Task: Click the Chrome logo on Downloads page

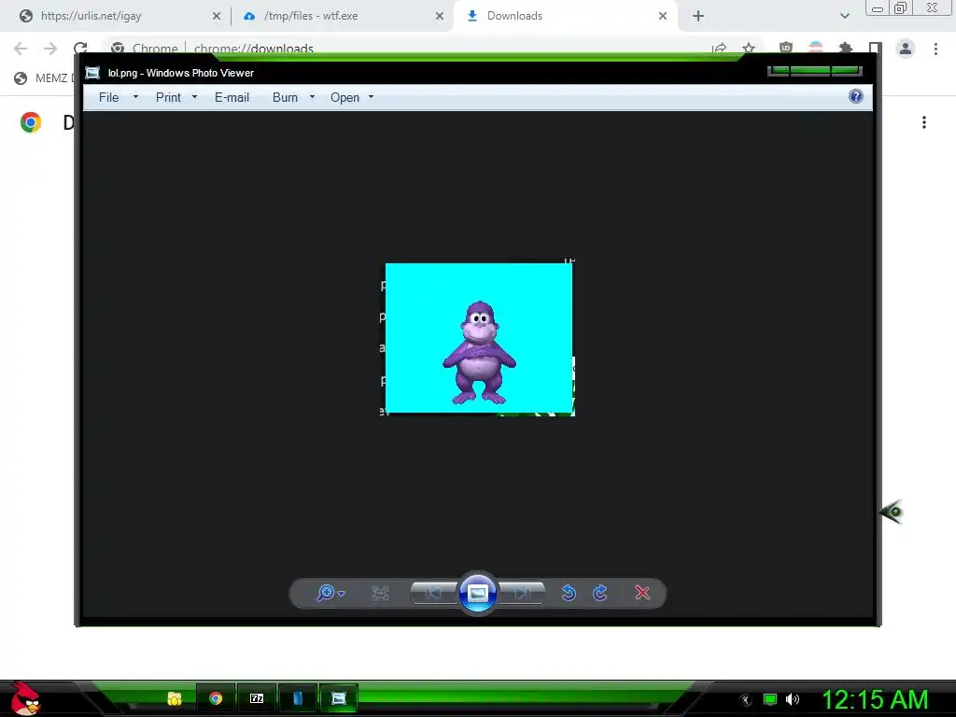Action: click(31, 122)
